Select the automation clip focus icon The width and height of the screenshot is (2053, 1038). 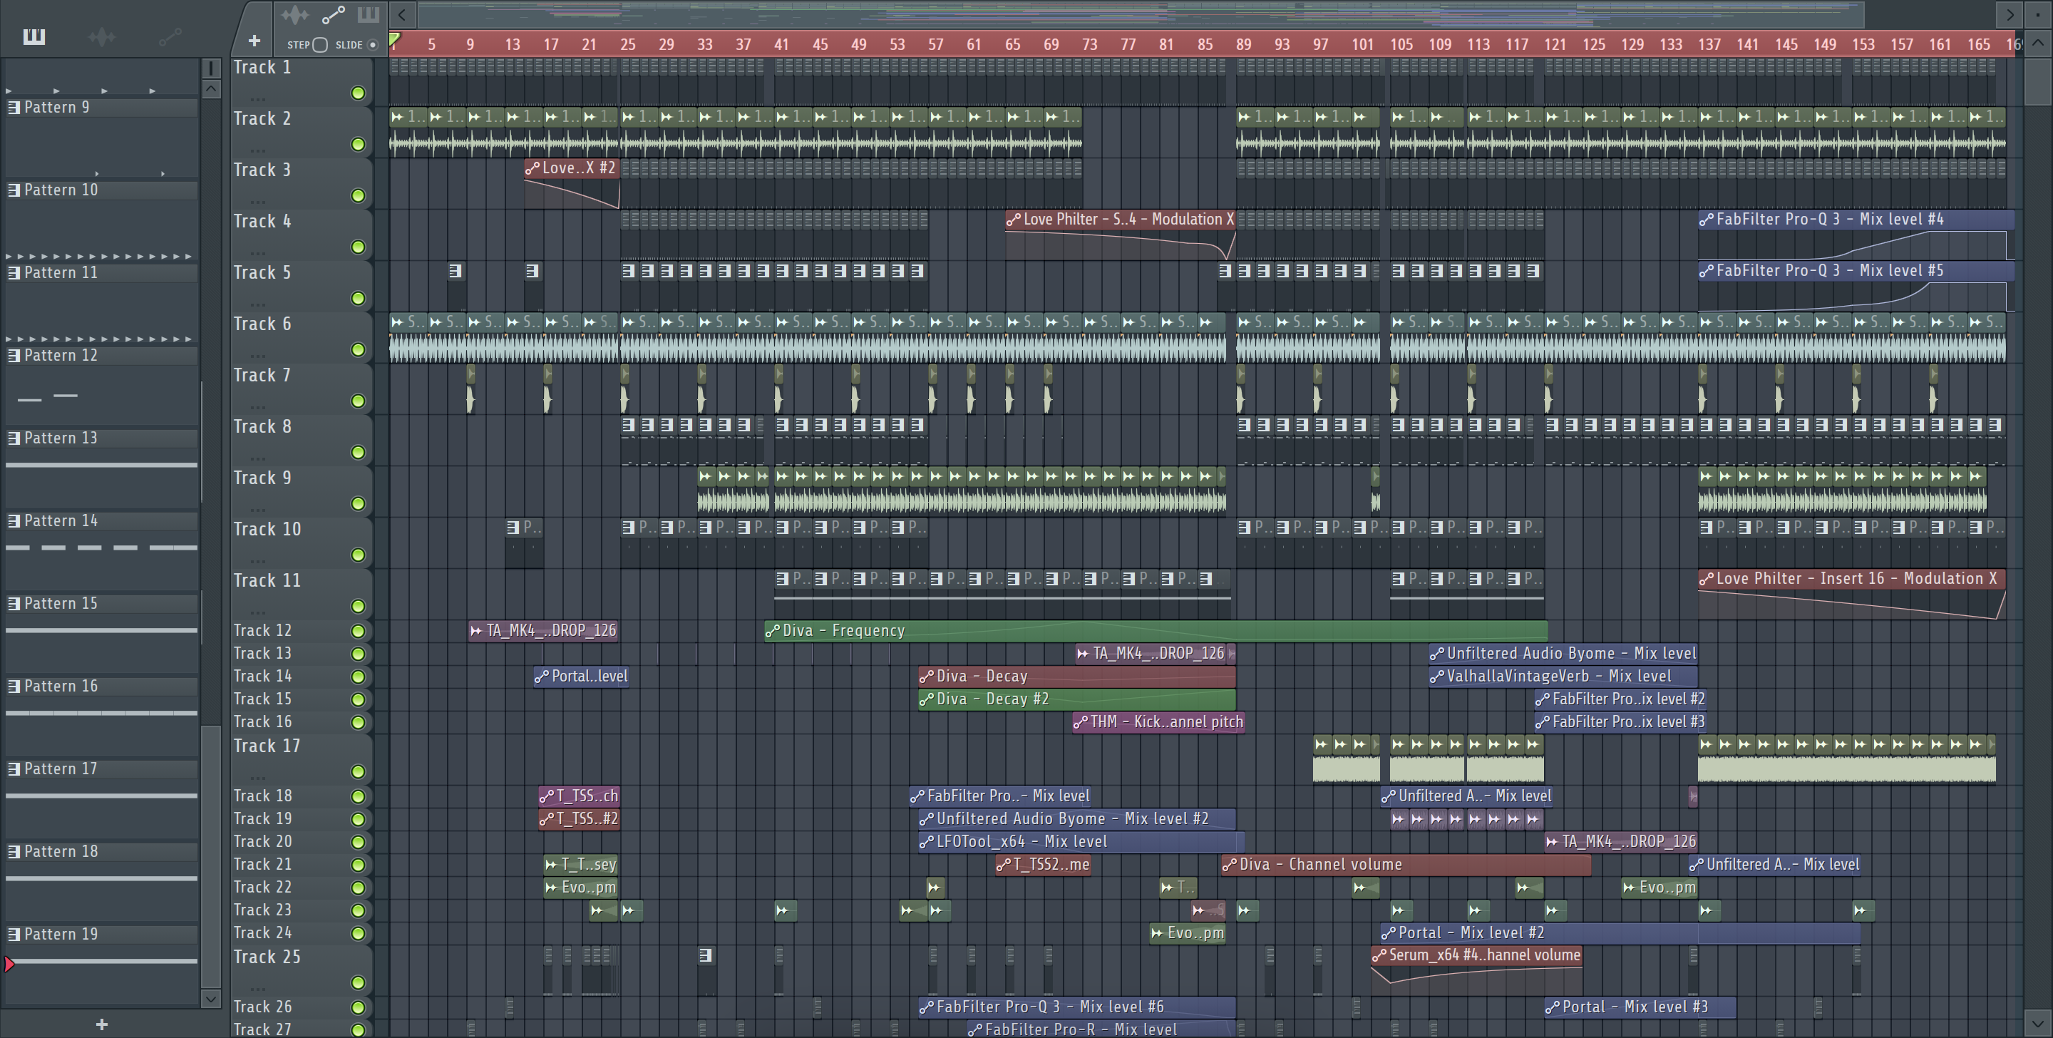coord(333,14)
